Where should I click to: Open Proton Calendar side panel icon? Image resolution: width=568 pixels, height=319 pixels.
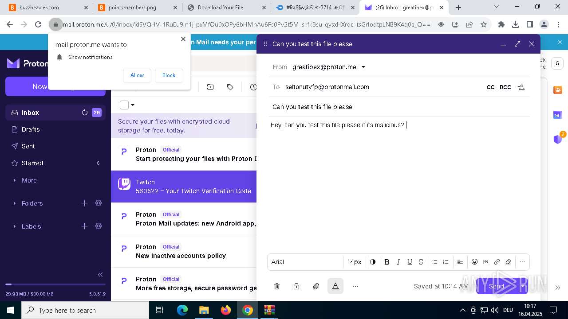[557, 115]
